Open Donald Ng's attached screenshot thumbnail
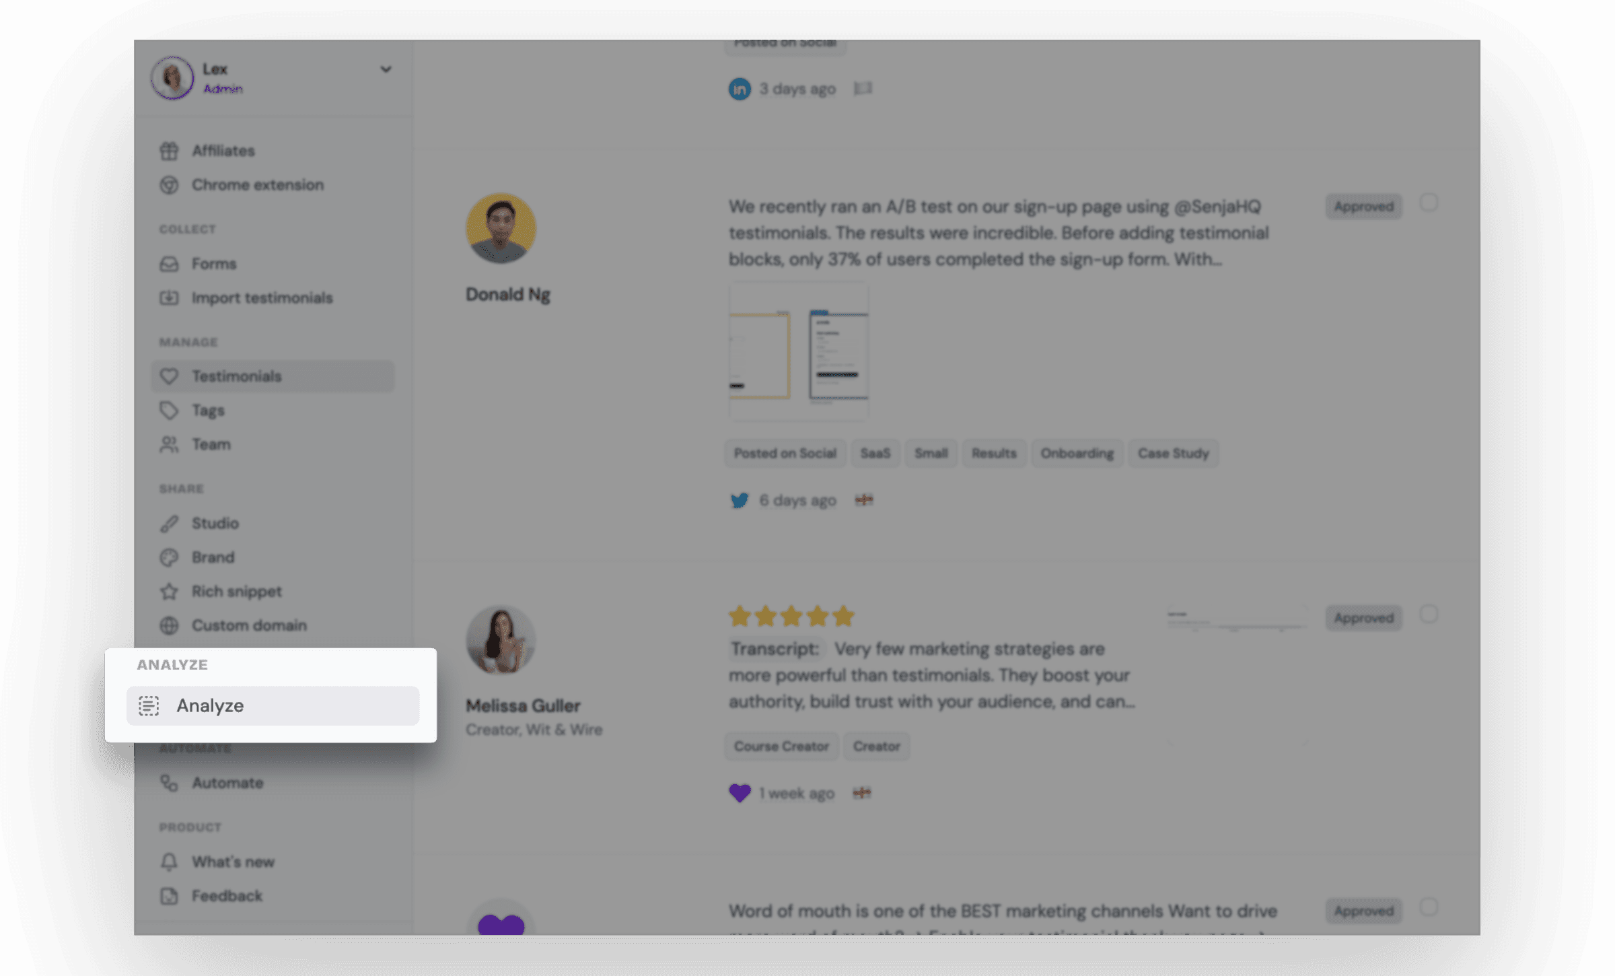The height and width of the screenshot is (976, 1615). click(799, 351)
